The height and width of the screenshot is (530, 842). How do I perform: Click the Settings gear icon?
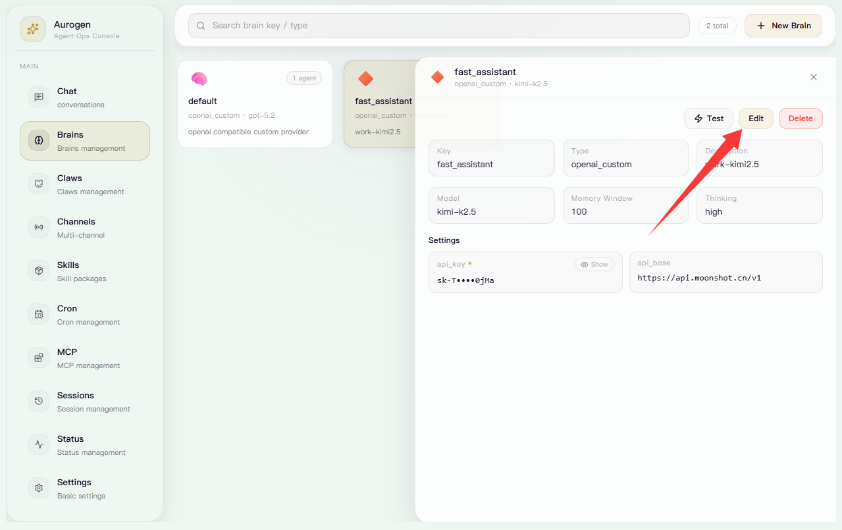click(39, 489)
